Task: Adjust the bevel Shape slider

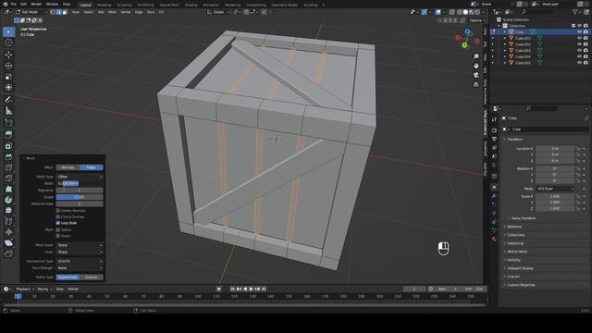Action: tap(80, 197)
